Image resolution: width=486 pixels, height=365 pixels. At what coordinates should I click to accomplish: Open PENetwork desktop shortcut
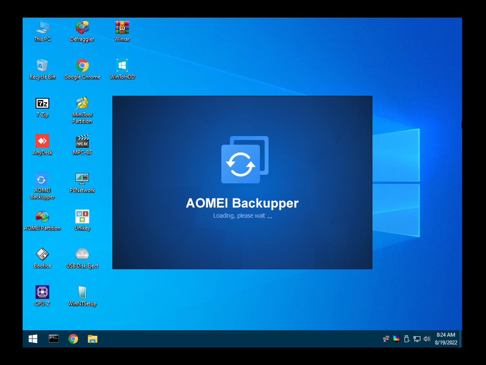(x=82, y=182)
